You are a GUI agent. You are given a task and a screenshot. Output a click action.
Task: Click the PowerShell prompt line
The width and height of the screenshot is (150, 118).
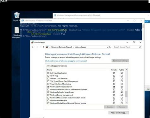(33, 36)
